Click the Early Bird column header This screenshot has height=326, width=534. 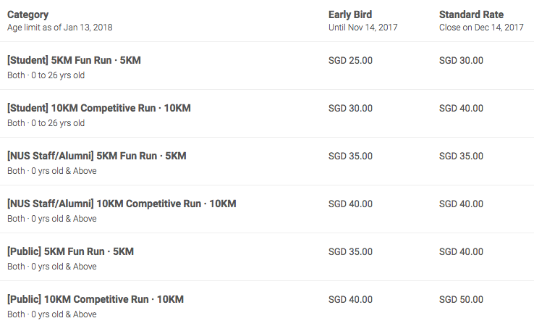350,14
